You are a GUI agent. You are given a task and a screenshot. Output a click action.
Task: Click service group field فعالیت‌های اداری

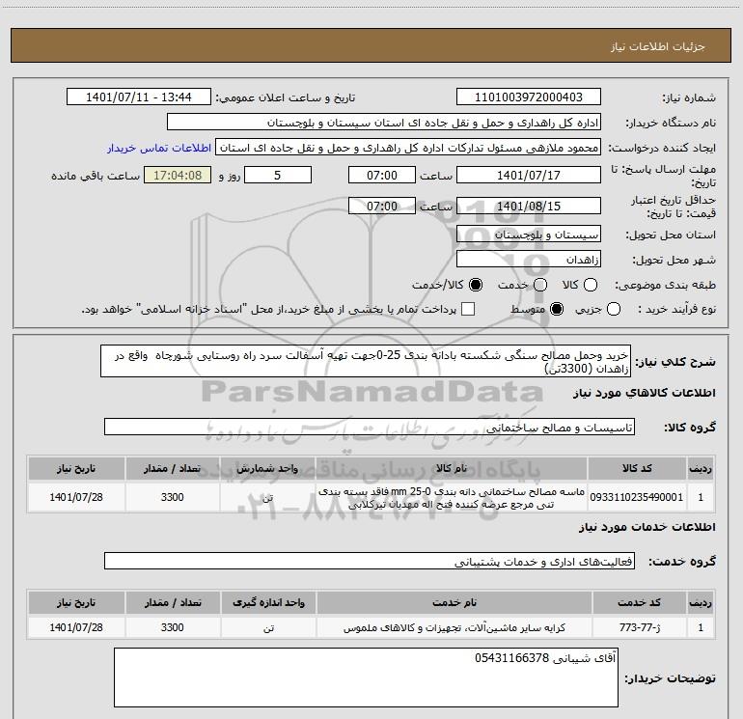click(370, 561)
